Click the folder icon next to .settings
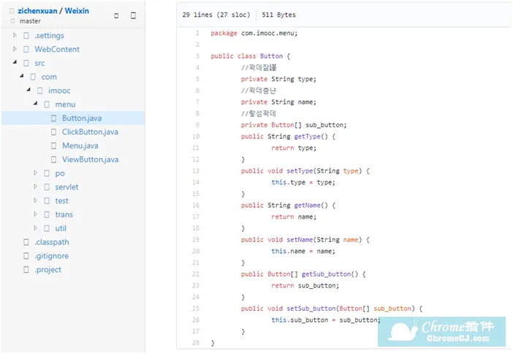The height and width of the screenshot is (354, 513). (x=26, y=35)
